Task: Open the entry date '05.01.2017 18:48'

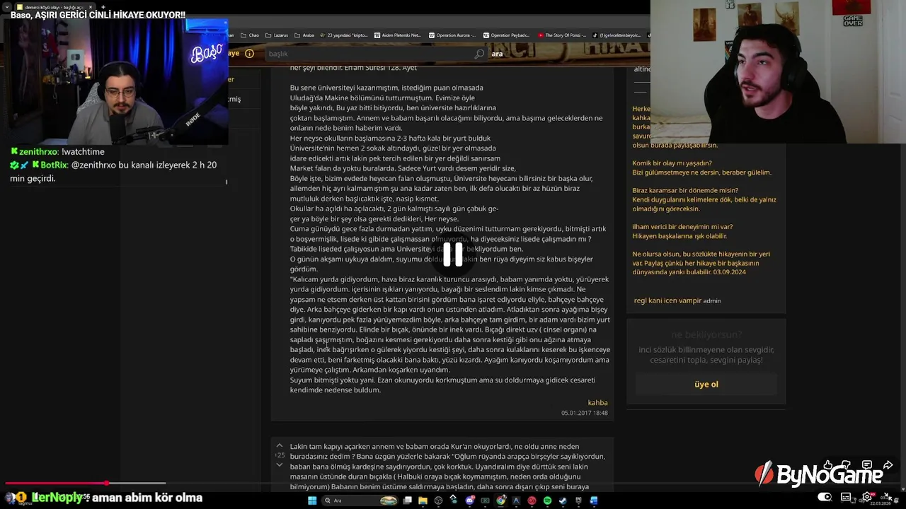Action: (584, 413)
